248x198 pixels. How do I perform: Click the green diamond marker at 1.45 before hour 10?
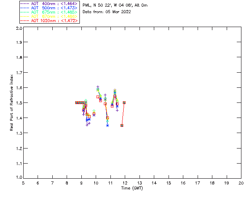pos(94,111)
